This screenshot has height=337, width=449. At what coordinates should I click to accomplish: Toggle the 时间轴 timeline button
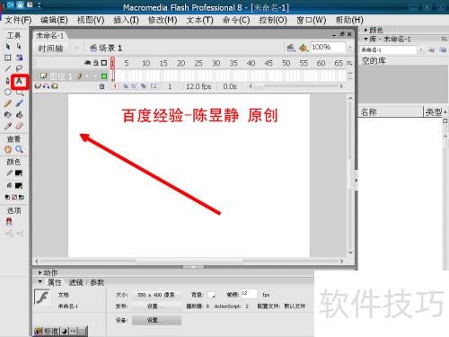click(50, 49)
